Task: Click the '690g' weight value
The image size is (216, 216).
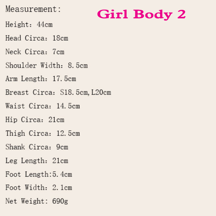Action: coord(60,201)
